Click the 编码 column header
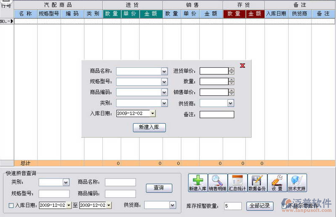336x217 pixels. pos(72,14)
